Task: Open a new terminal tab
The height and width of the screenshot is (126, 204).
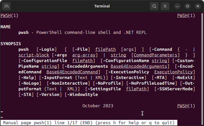Action: [6, 6]
